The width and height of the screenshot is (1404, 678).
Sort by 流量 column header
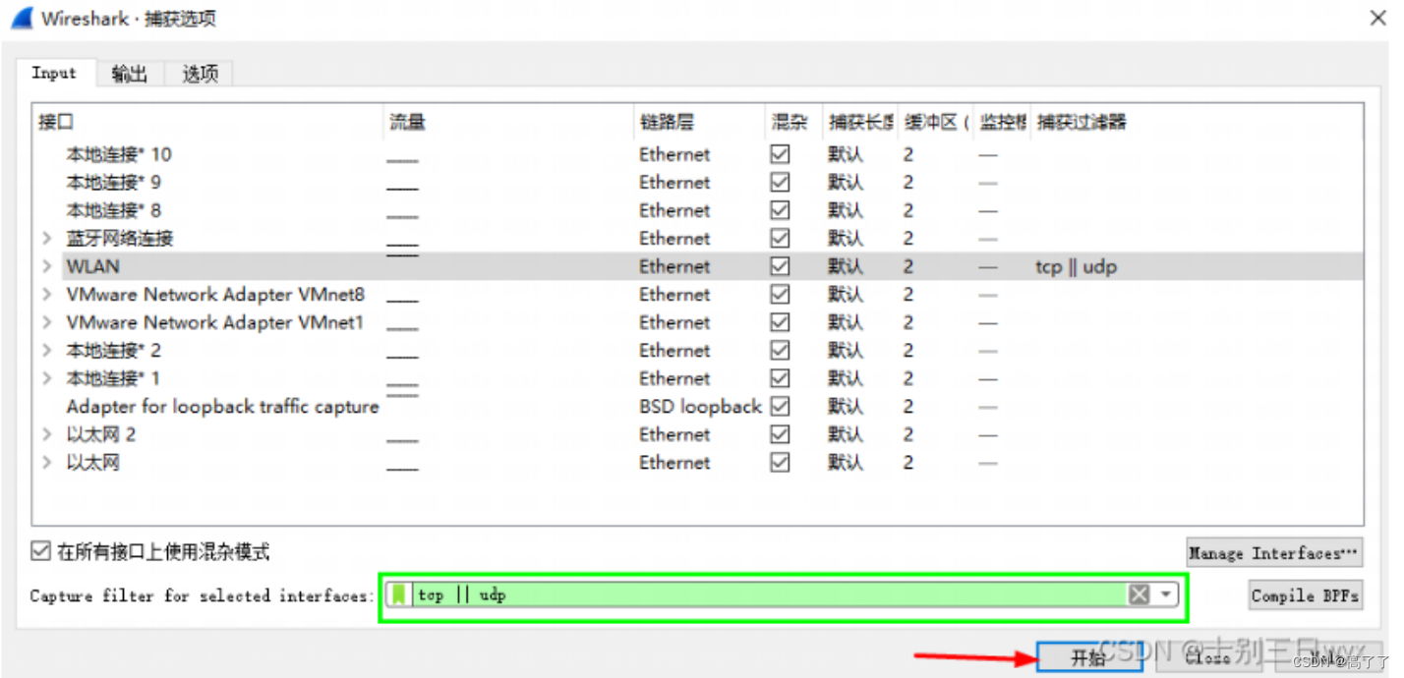(x=509, y=123)
